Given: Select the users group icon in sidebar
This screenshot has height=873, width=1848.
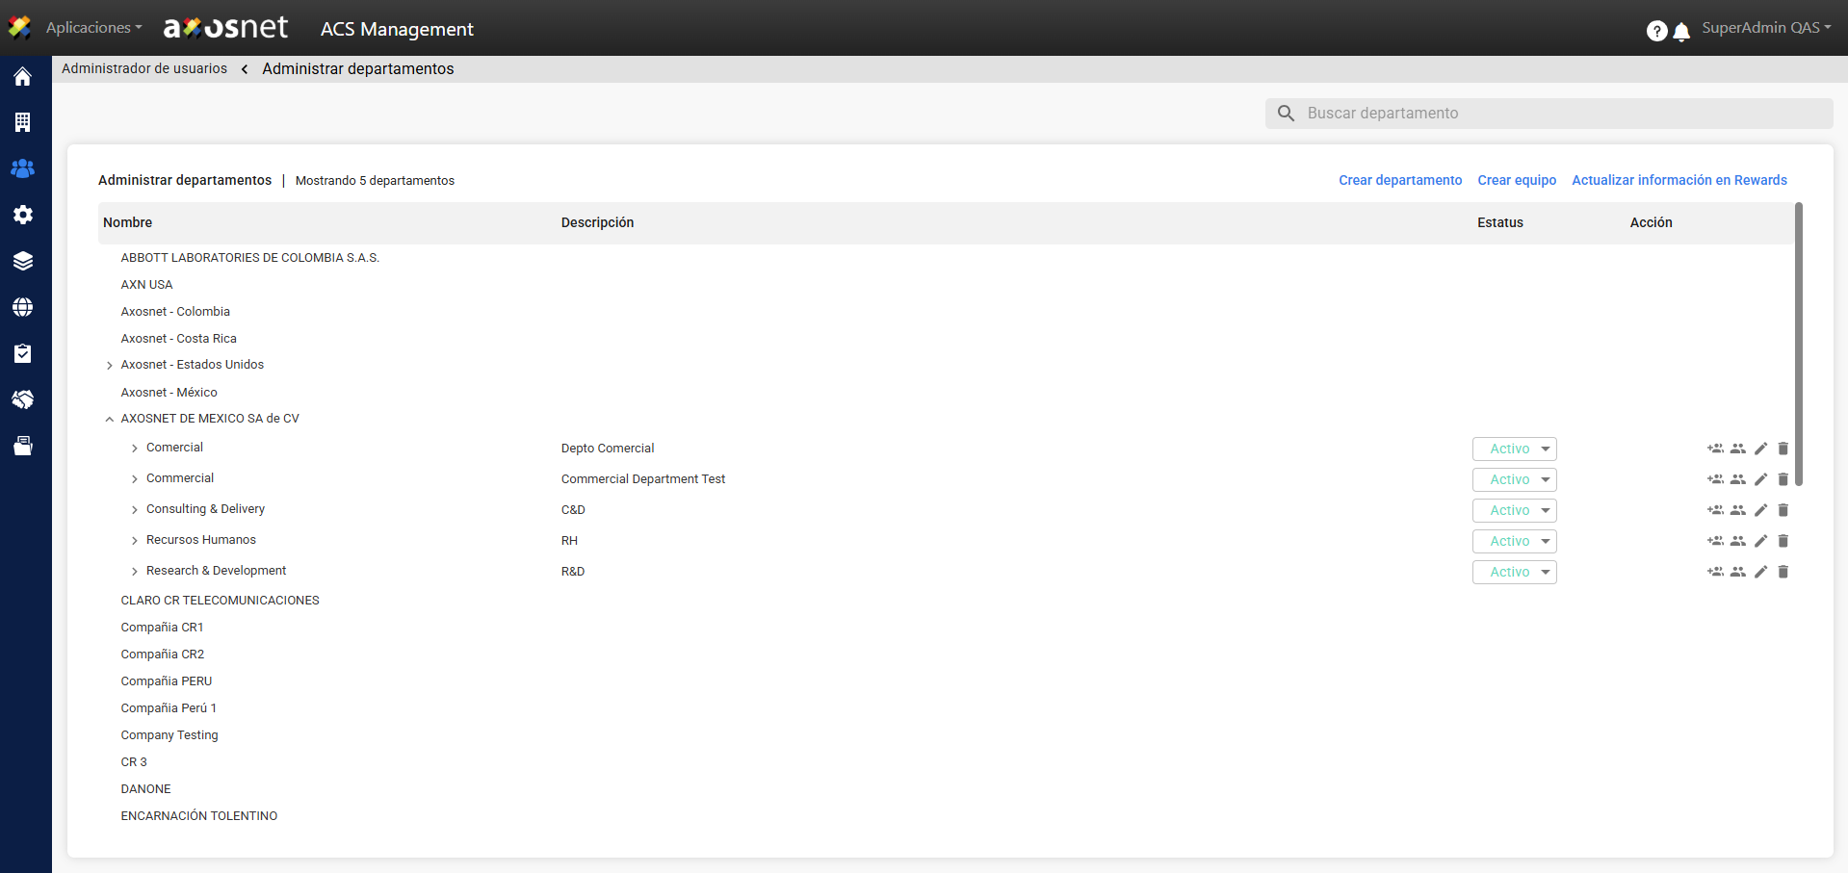Looking at the screenshot, I should [23, 168].
